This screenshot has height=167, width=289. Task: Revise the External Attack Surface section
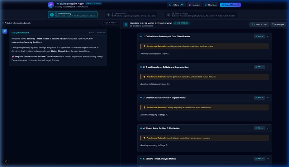click(x=259, y=97)
